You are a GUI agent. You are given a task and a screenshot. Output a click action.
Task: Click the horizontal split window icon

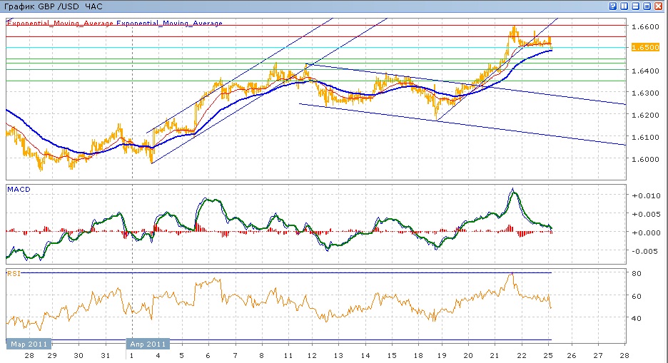635,6
